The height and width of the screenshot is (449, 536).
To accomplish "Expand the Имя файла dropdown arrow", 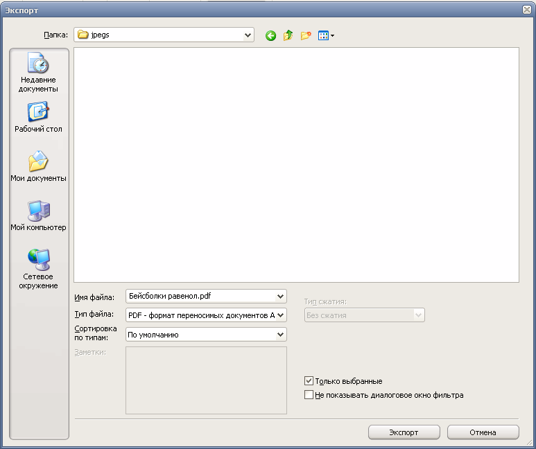I will point(280,297).
